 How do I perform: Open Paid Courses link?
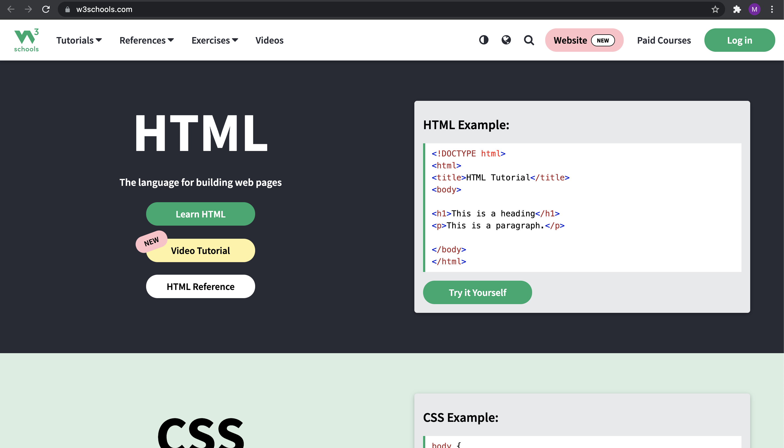(664, 40)
